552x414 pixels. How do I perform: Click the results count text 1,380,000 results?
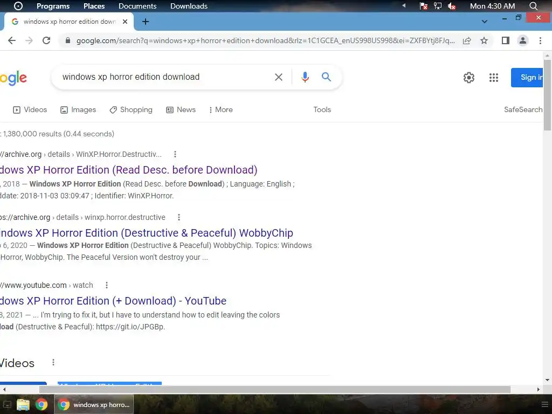click(x=58, y=134)
